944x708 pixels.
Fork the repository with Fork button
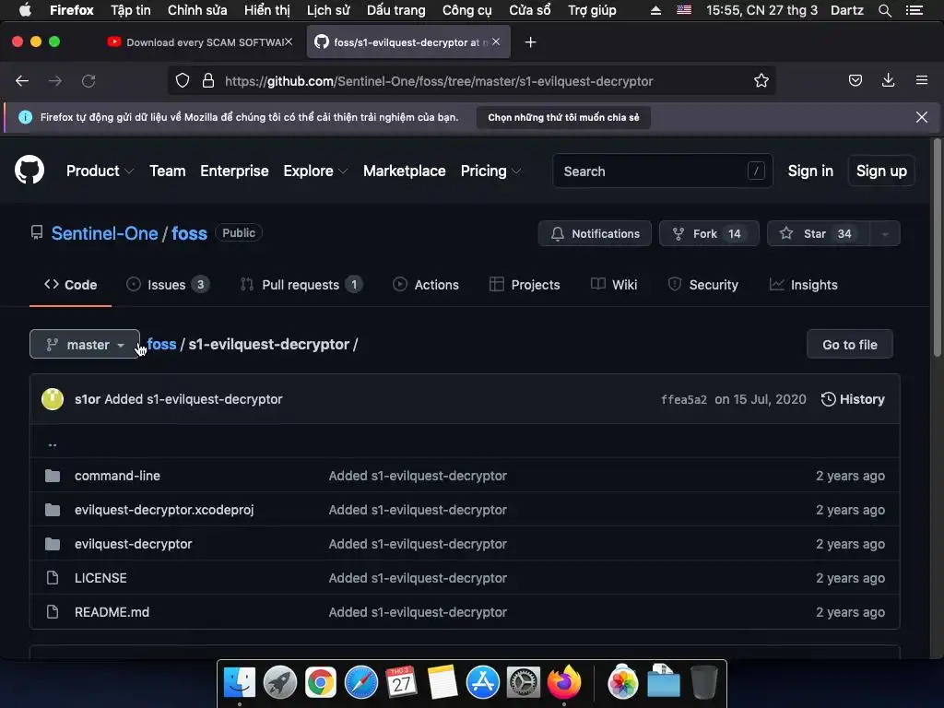709,233
